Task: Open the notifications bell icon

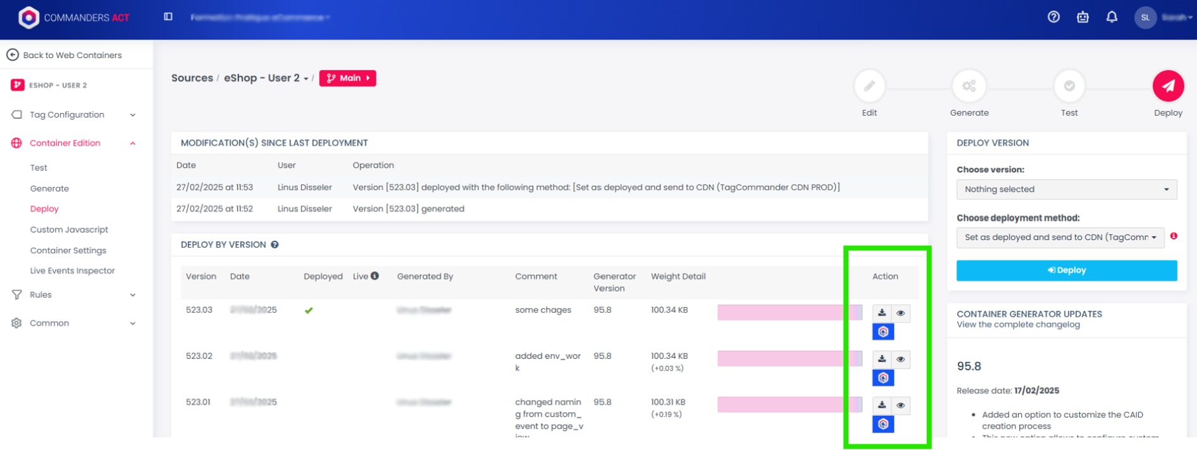Action: click(x=1112, y=17)
